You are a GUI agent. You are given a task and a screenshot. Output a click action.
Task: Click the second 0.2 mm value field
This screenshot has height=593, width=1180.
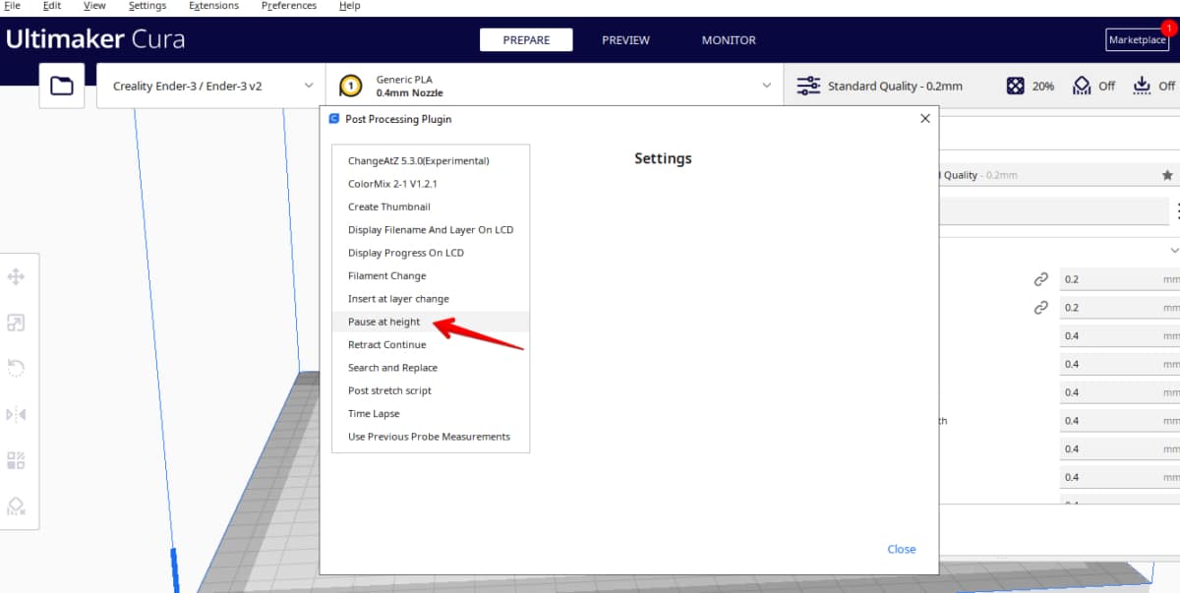coord(1119,308)
